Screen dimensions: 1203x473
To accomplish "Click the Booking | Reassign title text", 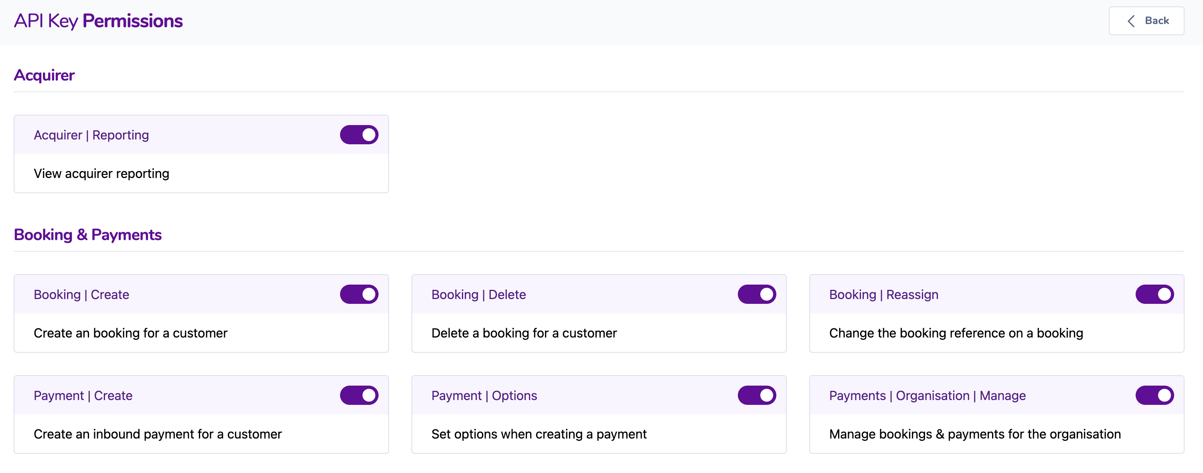I will 883,295.
